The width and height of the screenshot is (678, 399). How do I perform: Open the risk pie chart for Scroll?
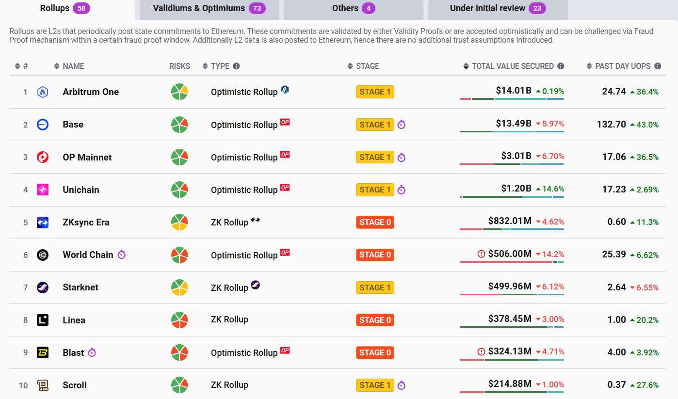[179, 385]
